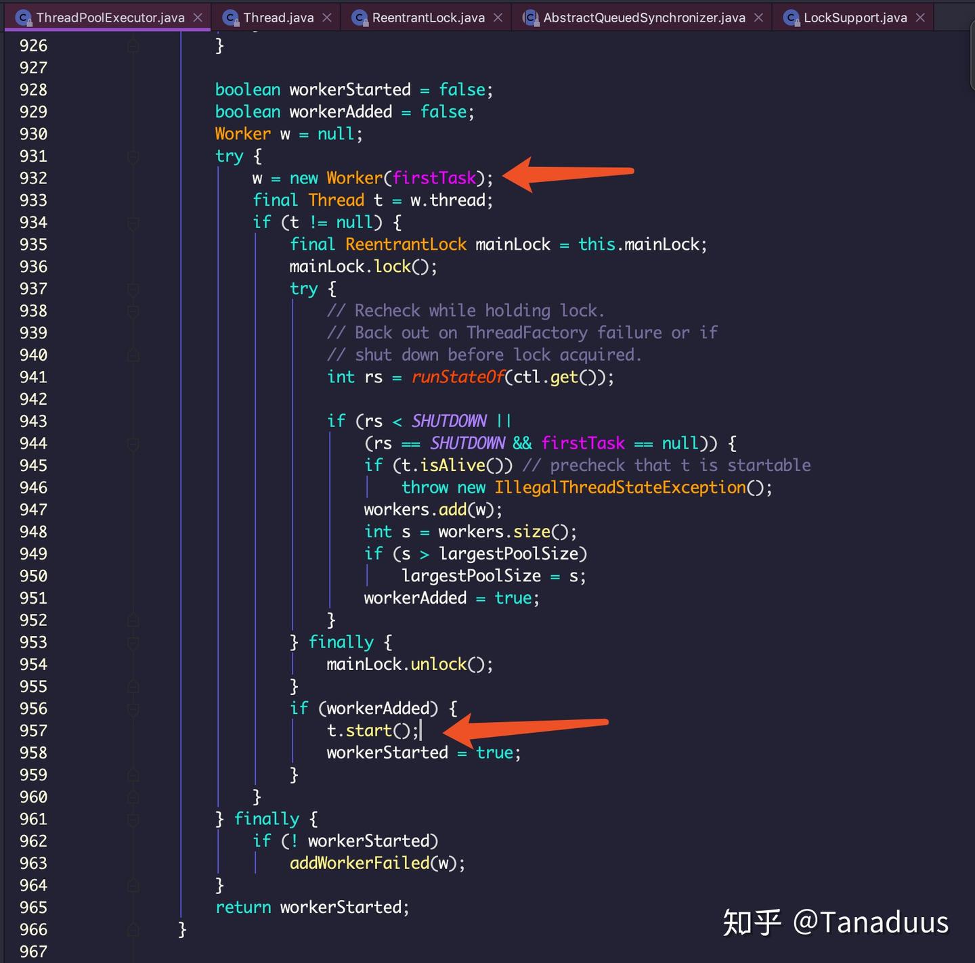Collapse the try block at line 931
This screenshot has height=963, width=975.
133,156
